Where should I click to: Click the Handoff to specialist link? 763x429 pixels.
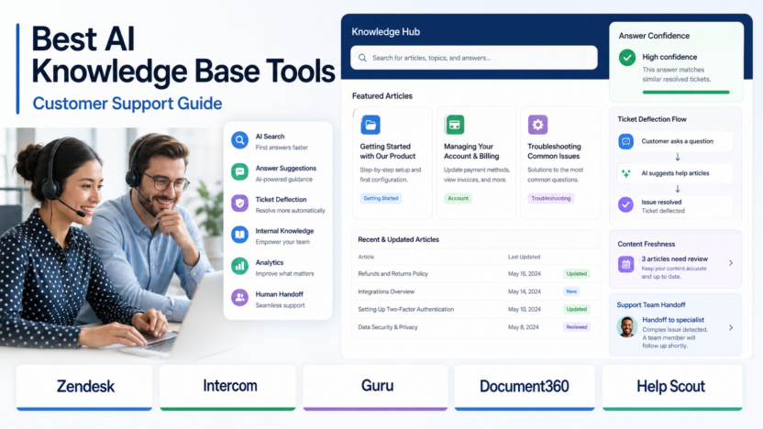click(x=673, y=320)
